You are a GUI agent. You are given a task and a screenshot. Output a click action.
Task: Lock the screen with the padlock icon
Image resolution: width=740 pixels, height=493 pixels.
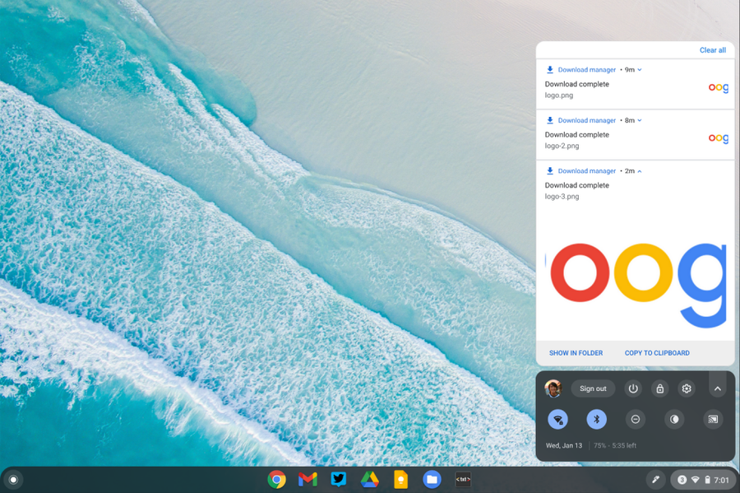click(x=659, y=388)
